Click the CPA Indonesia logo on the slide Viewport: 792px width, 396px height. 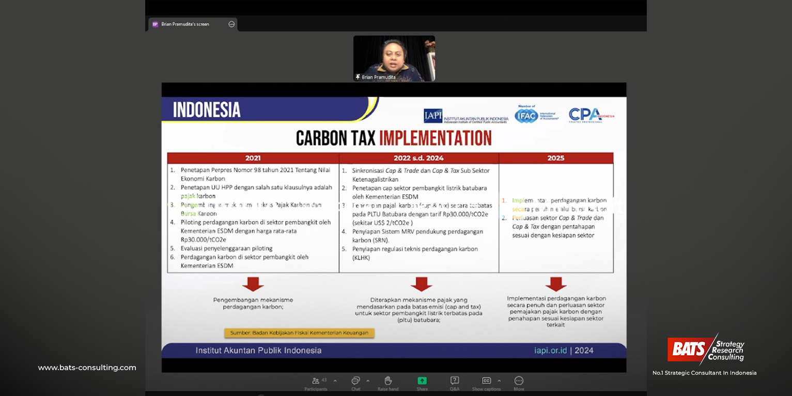click(591, 115)
